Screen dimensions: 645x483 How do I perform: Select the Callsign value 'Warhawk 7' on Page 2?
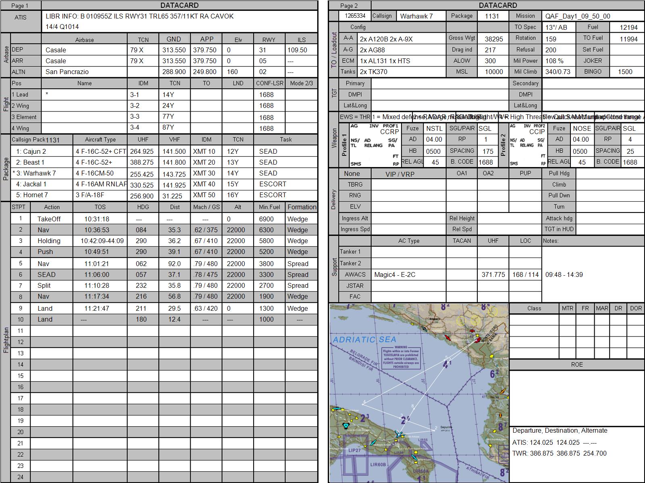coord(416,16)
